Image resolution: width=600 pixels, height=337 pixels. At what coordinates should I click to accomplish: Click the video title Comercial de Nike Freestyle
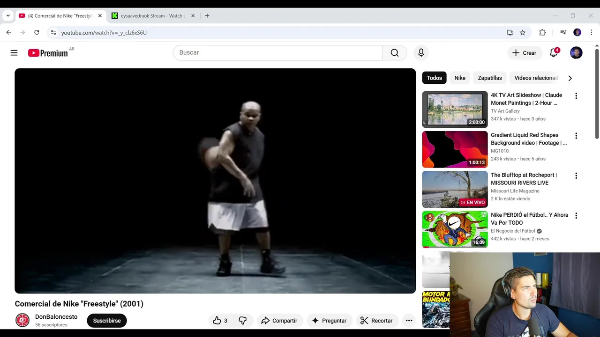[x=79, y=304]
